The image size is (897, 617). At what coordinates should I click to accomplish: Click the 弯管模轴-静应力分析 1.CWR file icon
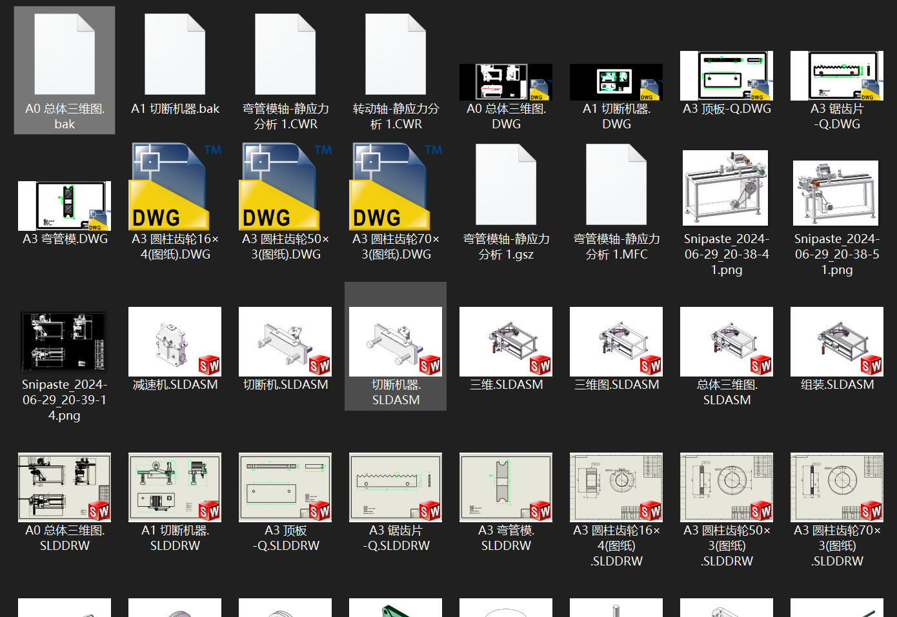(285, 54)
